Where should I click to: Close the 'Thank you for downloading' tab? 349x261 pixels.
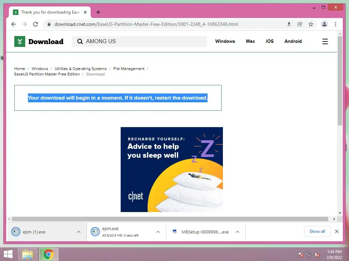click(85, 12)
